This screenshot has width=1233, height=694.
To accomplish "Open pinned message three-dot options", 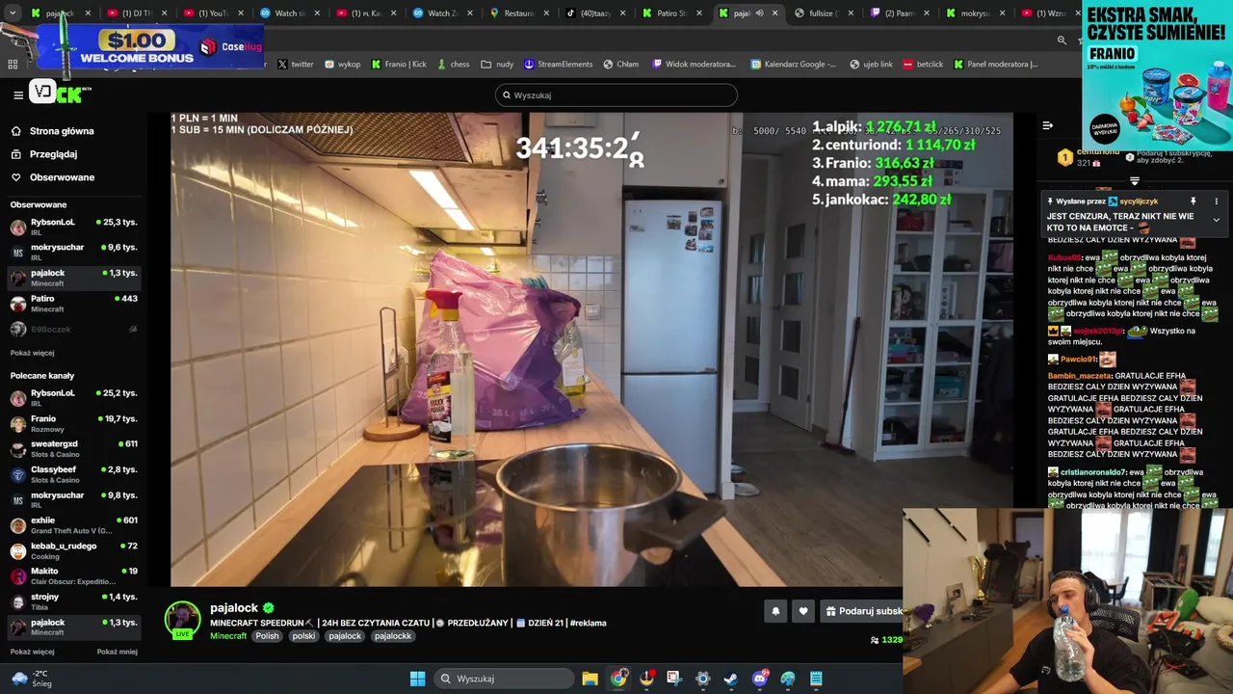I will (x=1216, y=201).
